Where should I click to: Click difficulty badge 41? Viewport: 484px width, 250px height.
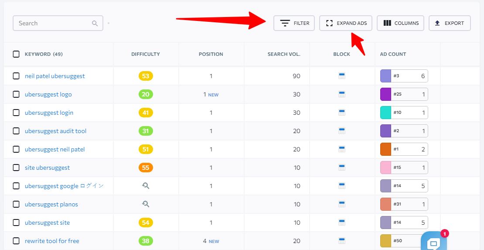(x=146, y=113)
